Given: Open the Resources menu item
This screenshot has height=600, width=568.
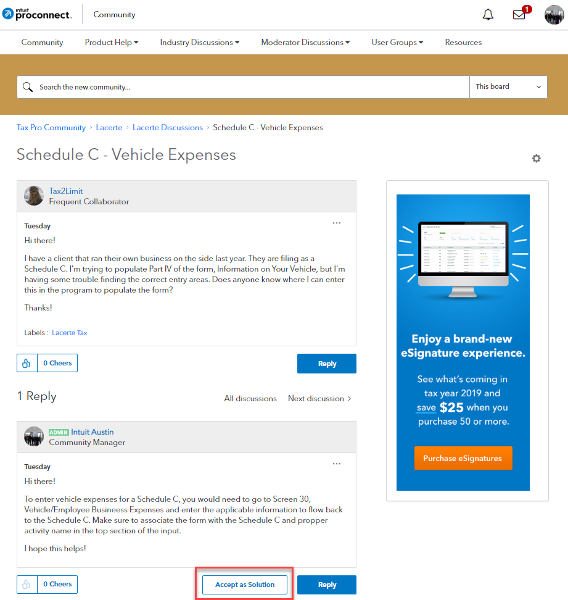Looking at the screenshot, I should (463, 43).
